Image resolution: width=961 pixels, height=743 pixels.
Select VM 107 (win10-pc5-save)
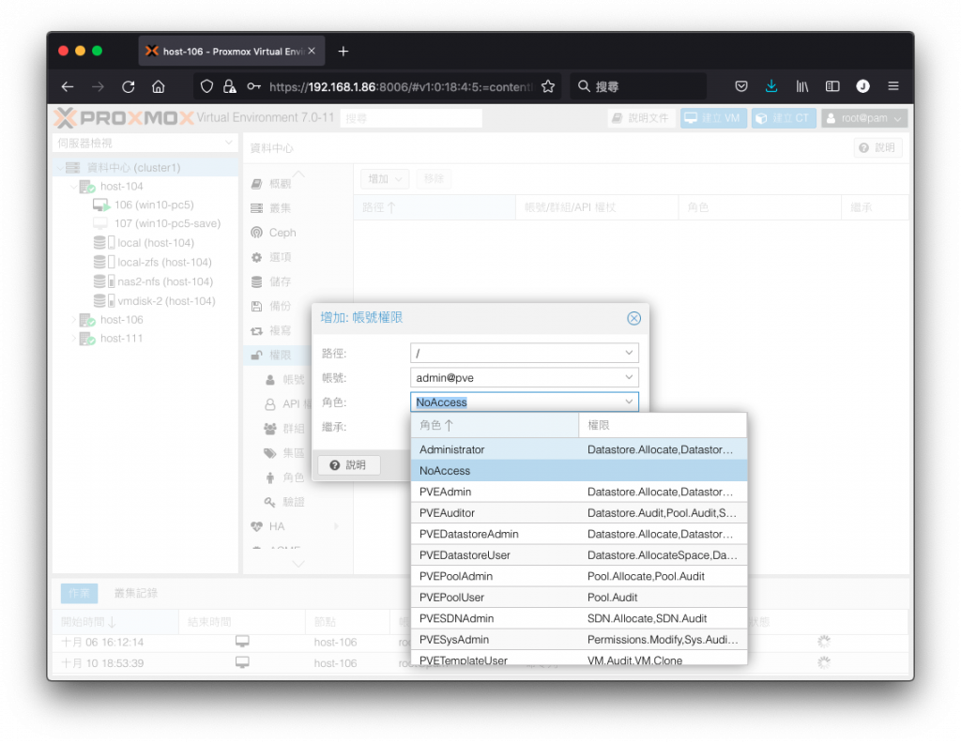pos(167,223)
